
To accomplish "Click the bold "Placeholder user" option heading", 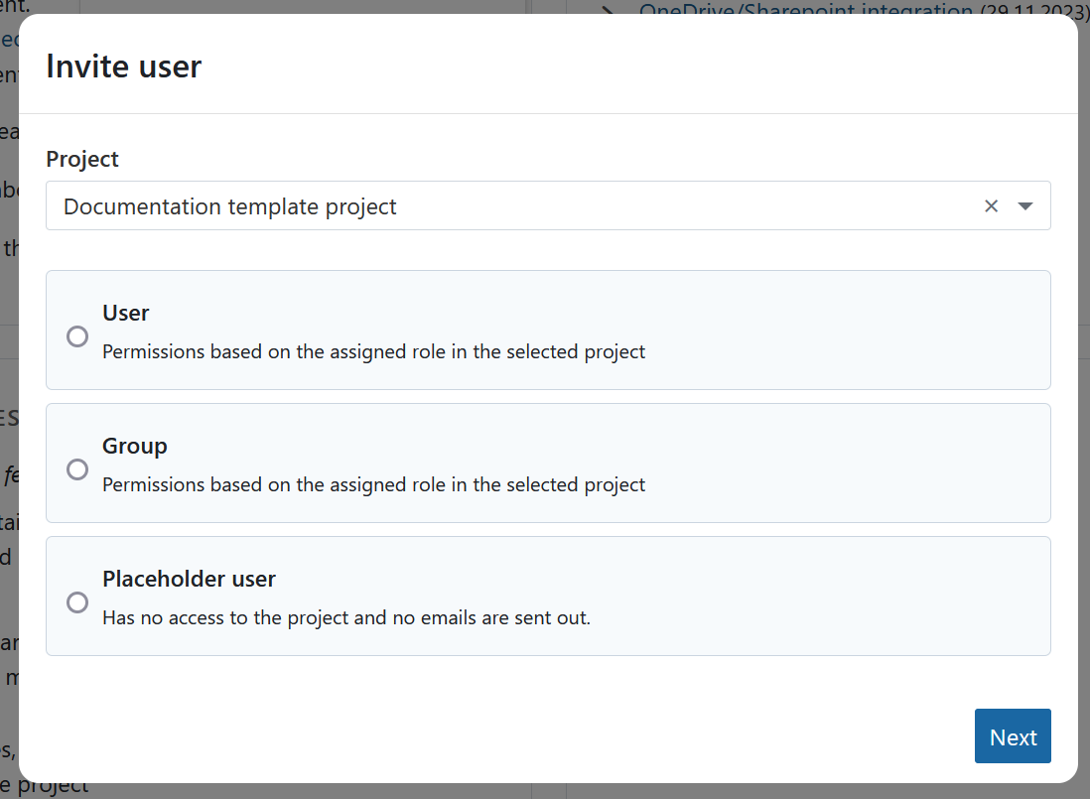I will pos(189,579).
